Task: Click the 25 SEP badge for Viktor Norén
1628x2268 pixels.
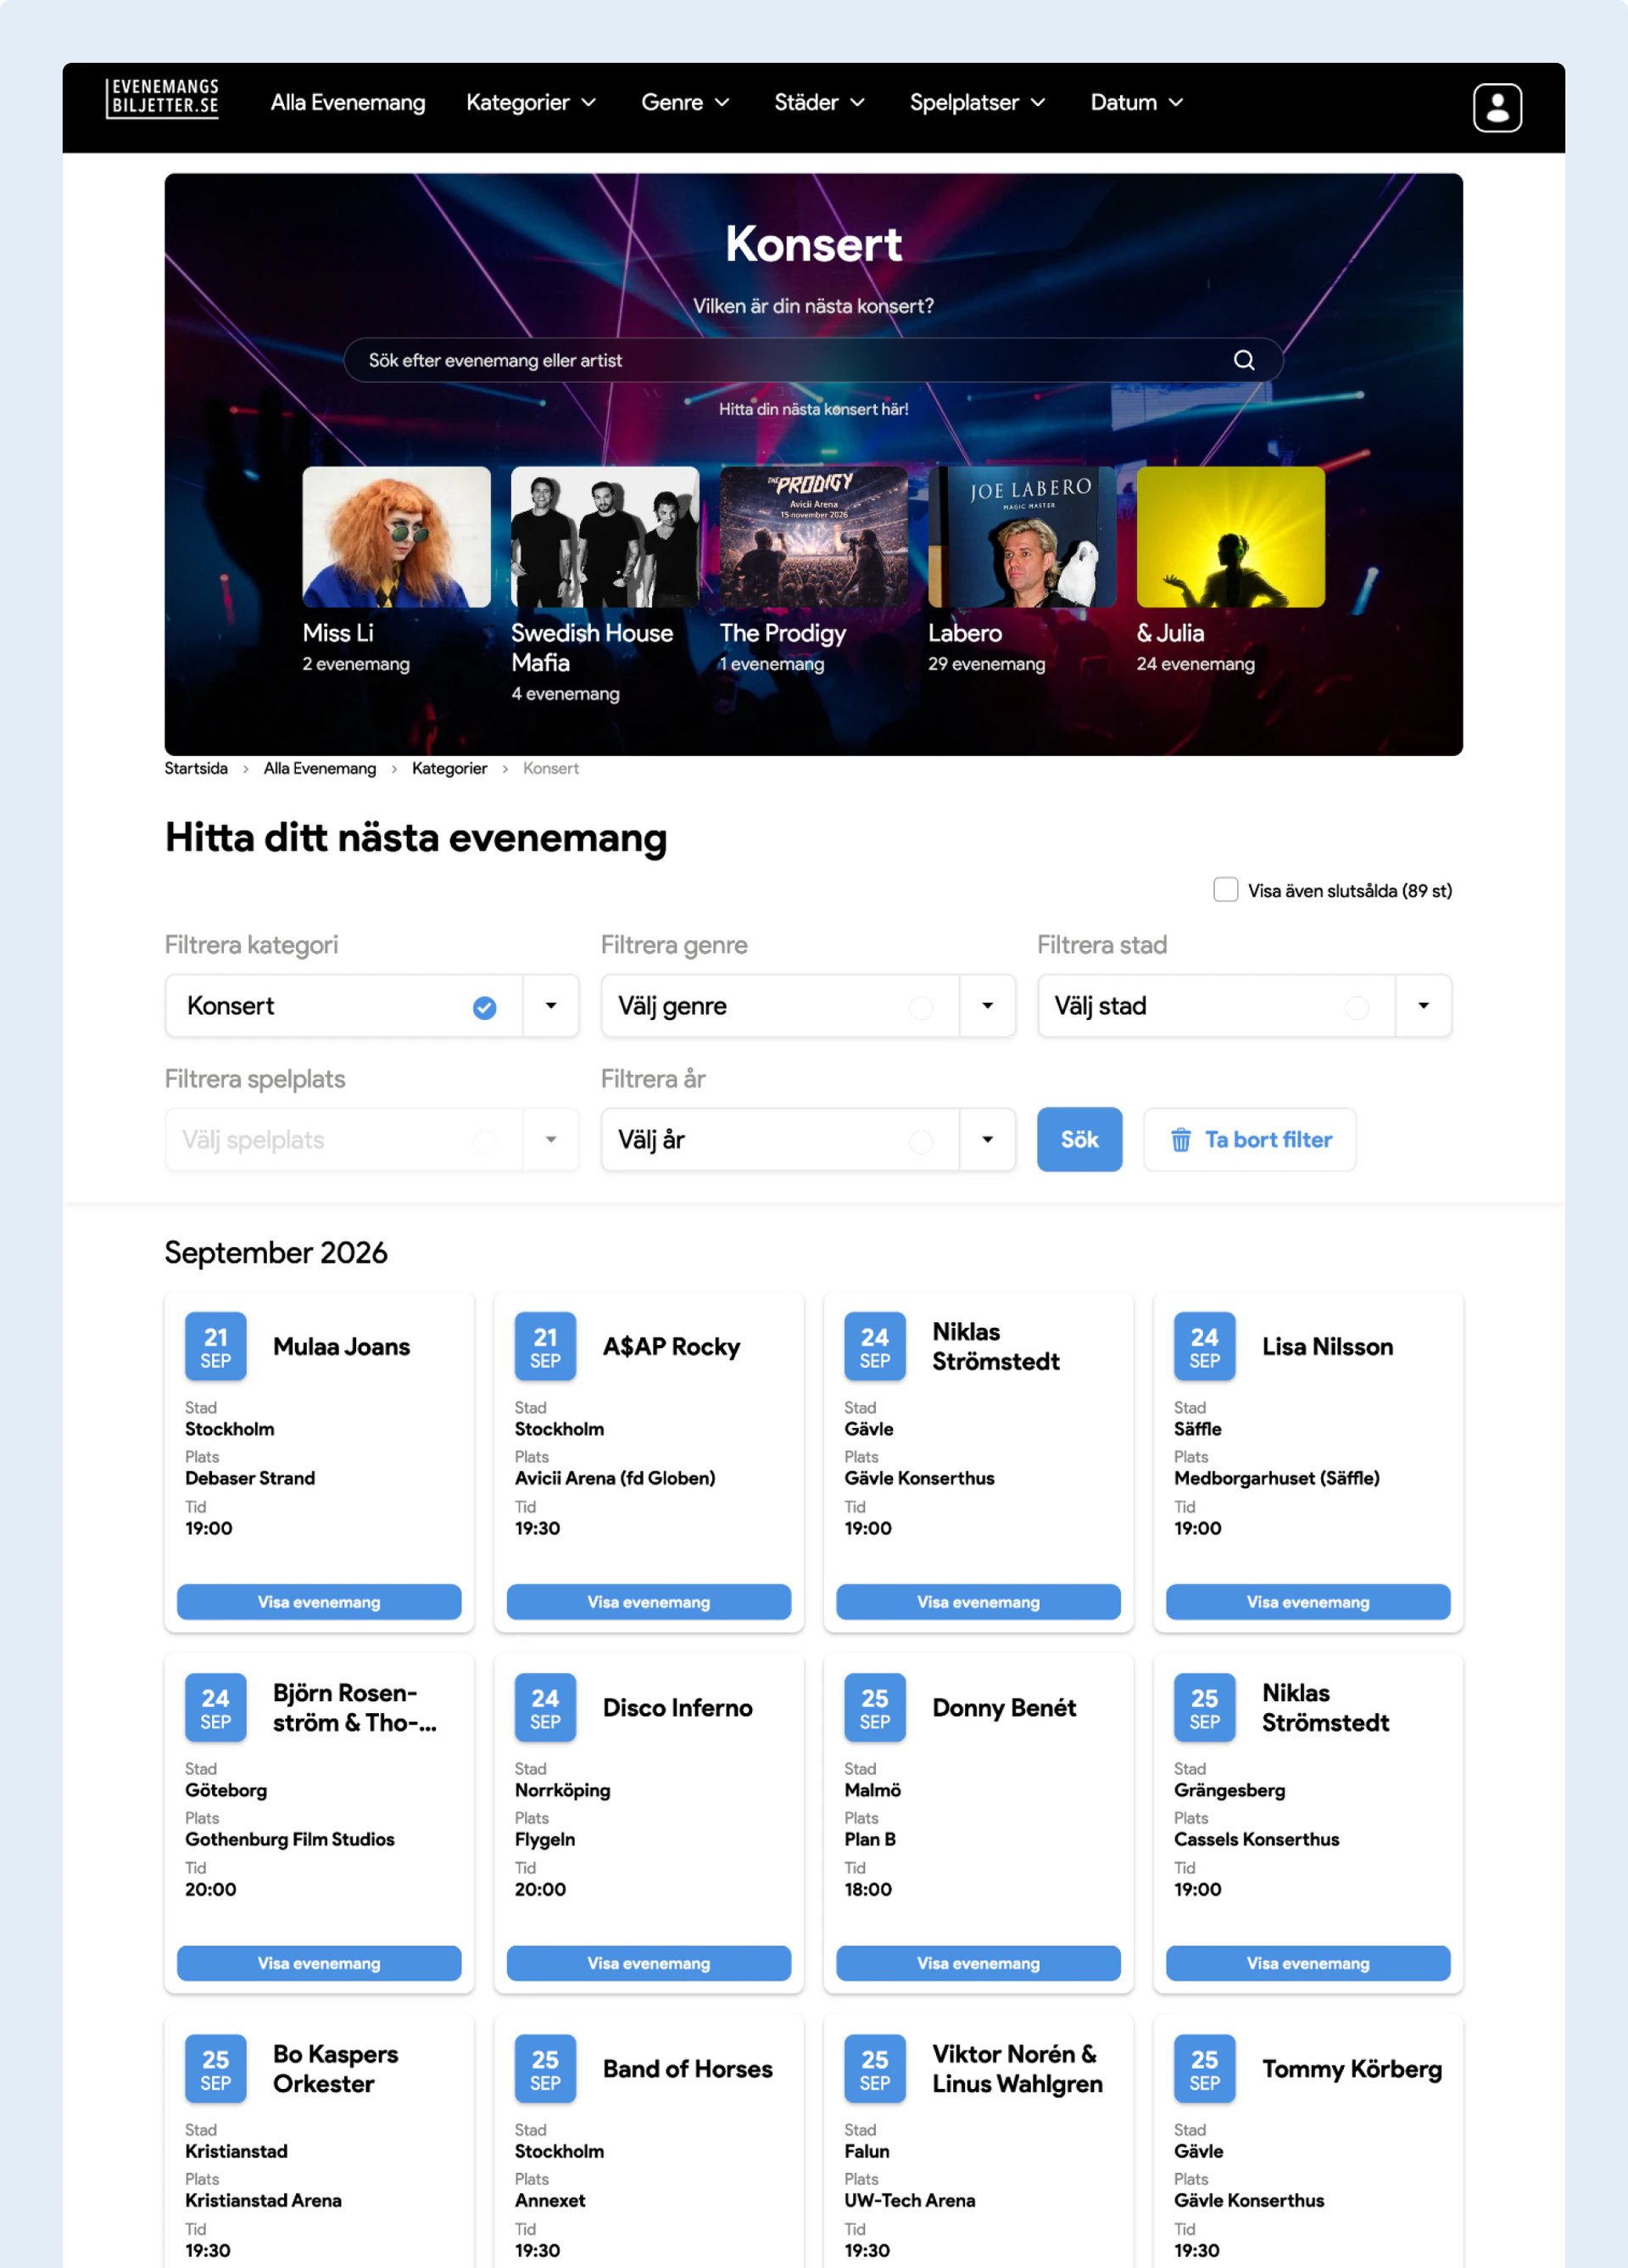Action: click(874, 2069)
